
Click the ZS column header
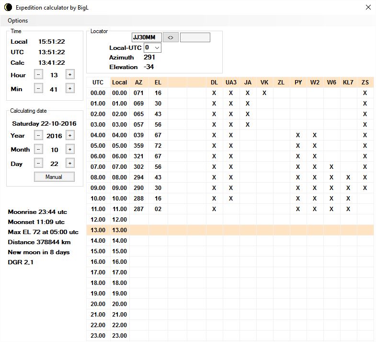point(365,83)
